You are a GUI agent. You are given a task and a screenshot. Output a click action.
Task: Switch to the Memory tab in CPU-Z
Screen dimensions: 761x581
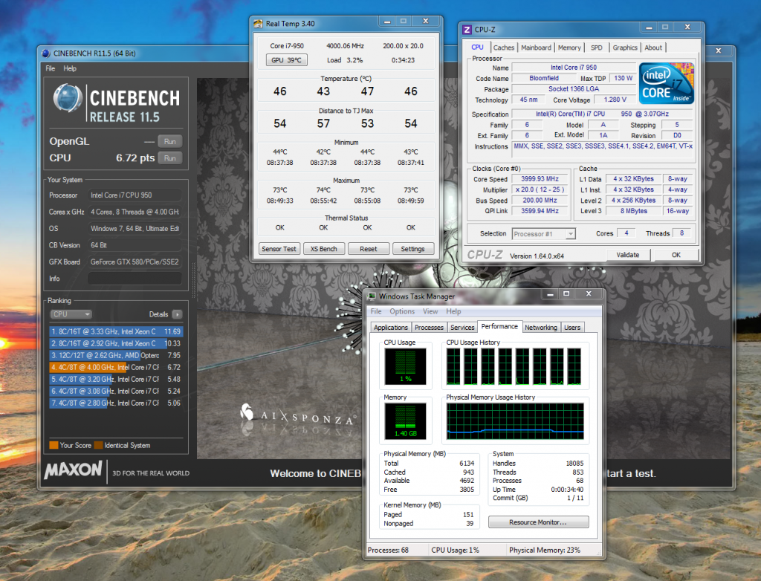(569, 48)
